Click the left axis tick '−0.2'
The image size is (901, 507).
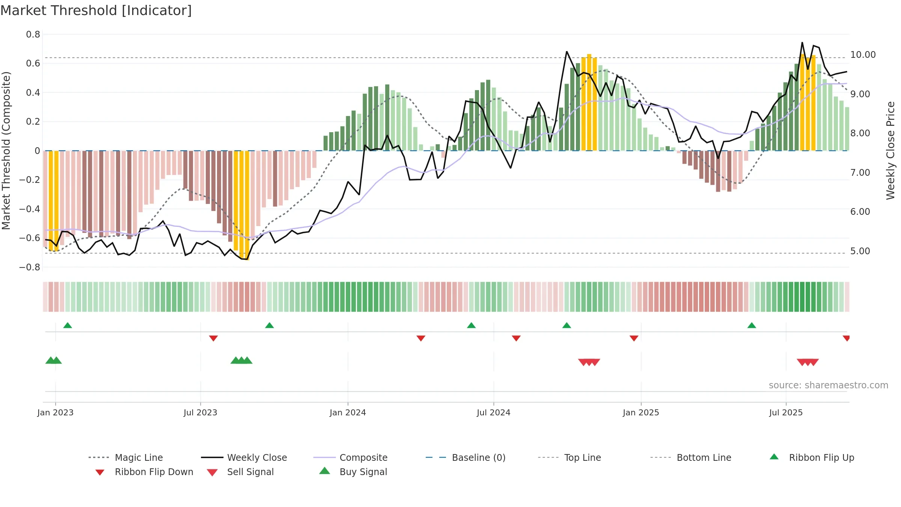click(30, 180)
